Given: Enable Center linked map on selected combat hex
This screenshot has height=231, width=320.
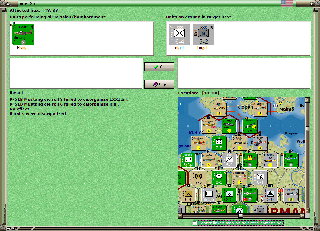Looking at the screenshot, I should 195,223.
